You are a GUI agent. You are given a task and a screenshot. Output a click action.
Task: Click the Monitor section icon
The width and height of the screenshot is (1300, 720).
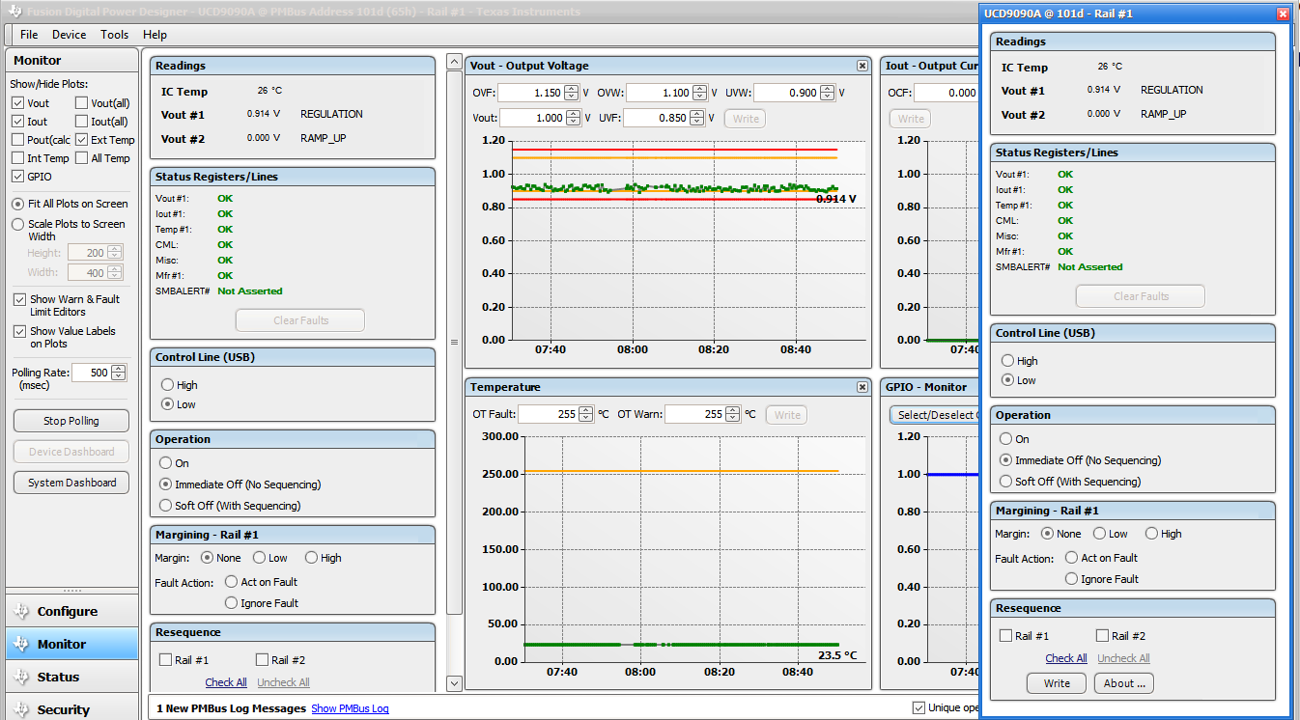[21, 645]
